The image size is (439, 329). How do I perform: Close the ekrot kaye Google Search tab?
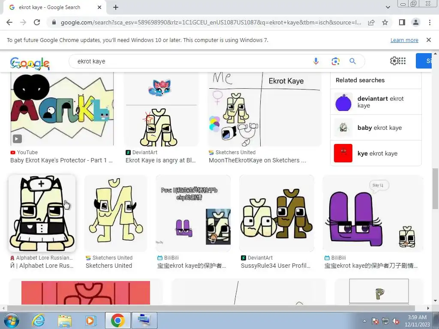tap(99, 7)
